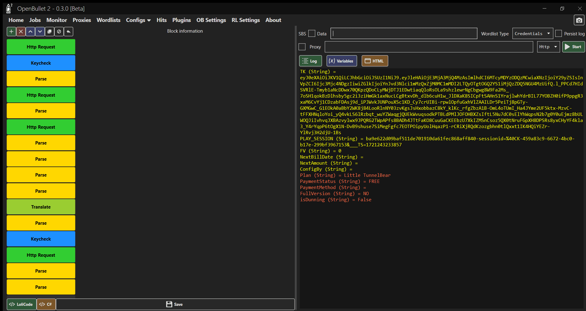
Task: Select the Translate block
Action: point(41,207)
